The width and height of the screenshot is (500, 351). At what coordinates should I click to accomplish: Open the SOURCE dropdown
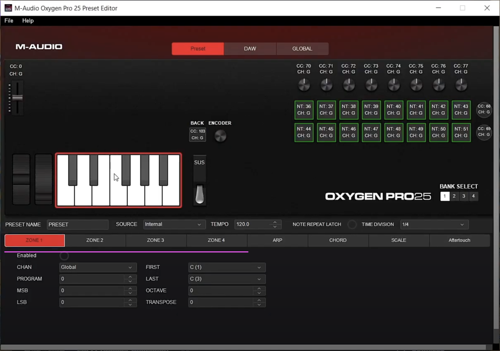(x=174, y=224)
